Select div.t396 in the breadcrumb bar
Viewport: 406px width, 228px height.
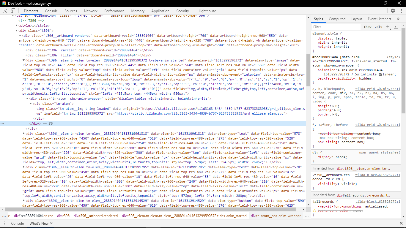[x=63, y=216]
